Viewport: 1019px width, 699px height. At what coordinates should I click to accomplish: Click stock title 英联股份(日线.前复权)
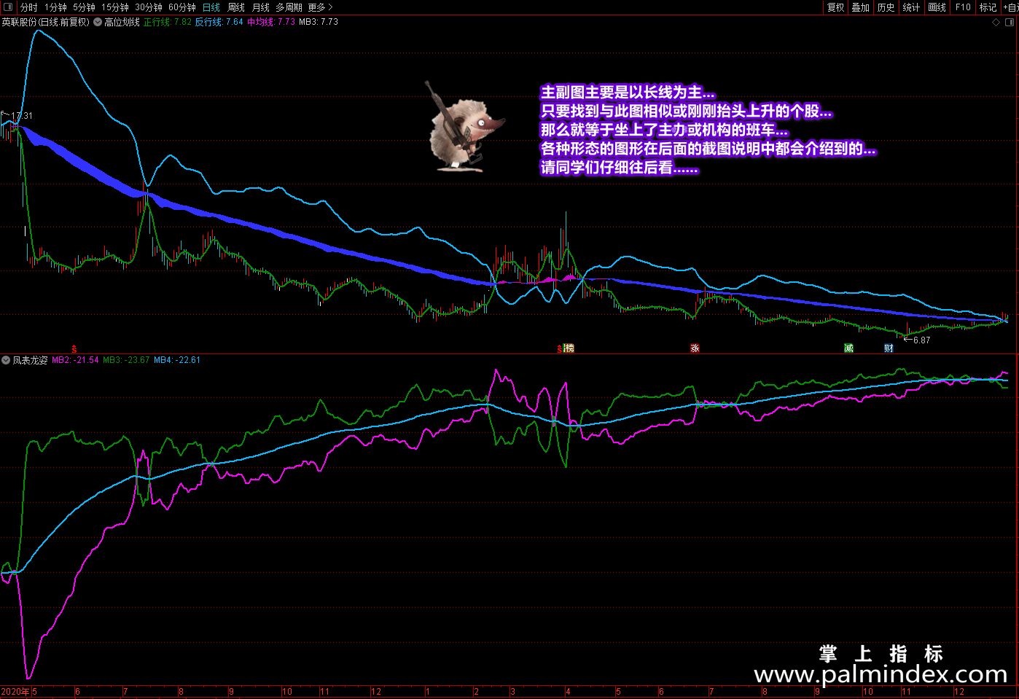point(45,22)
